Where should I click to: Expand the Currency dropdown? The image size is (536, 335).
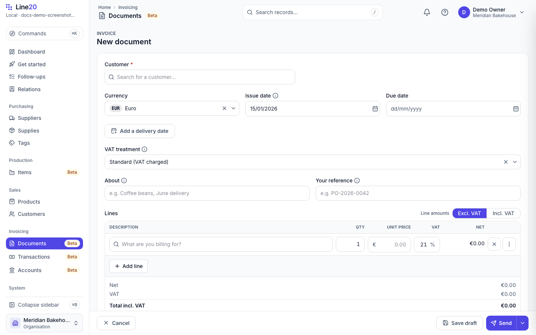coord(233,108)
